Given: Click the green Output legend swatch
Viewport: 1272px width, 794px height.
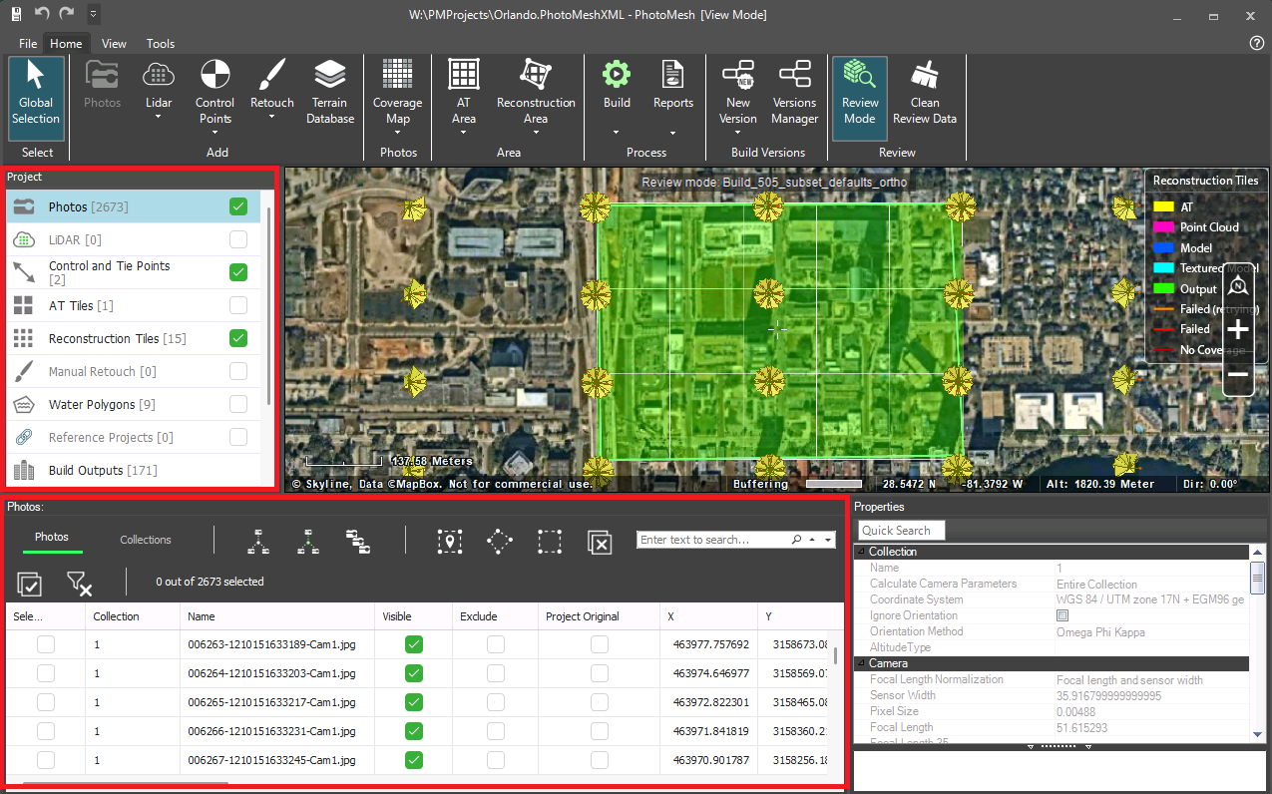Looking at the screenshot, I should point(1163,288).
